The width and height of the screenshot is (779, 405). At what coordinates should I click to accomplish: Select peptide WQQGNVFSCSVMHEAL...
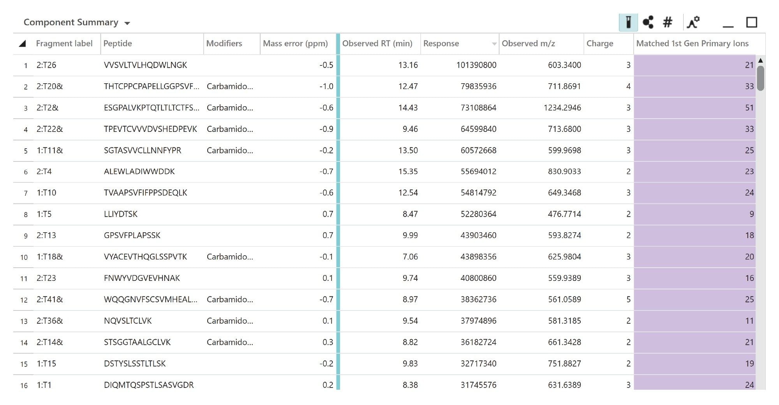tap(151, 300)
